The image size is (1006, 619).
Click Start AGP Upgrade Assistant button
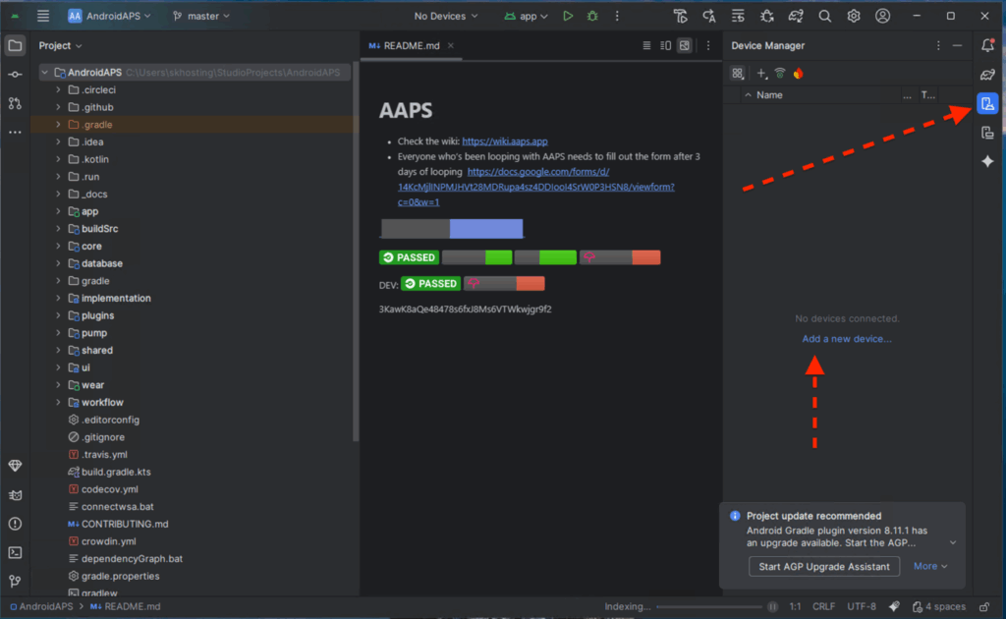[824, 566]
